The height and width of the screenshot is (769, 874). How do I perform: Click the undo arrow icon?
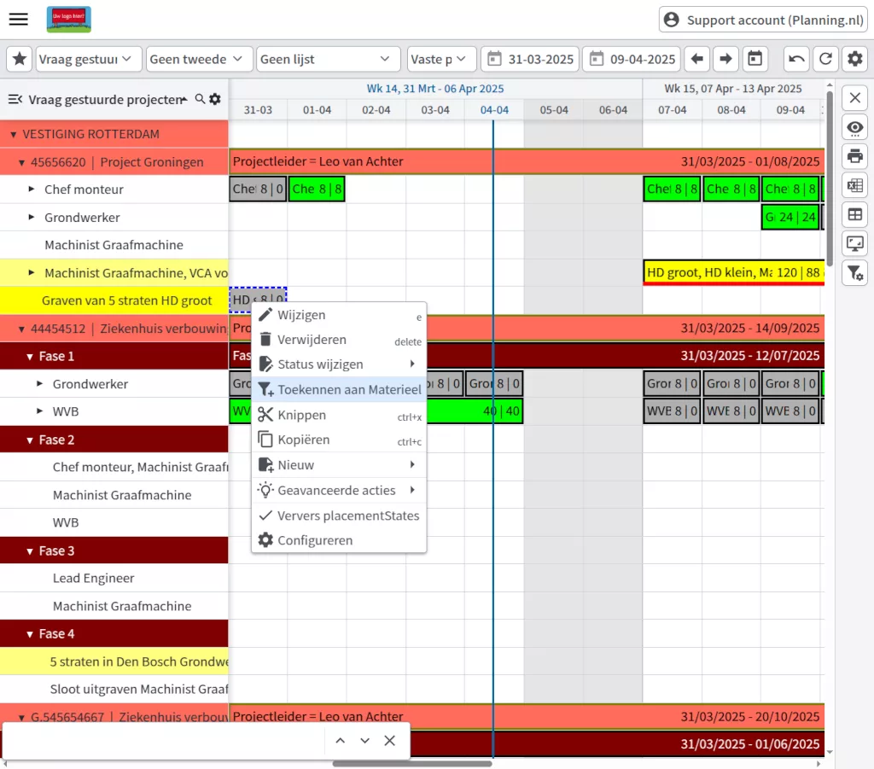[x=796, y=59]
